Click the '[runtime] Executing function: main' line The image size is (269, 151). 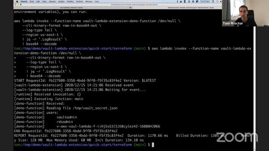49,99
